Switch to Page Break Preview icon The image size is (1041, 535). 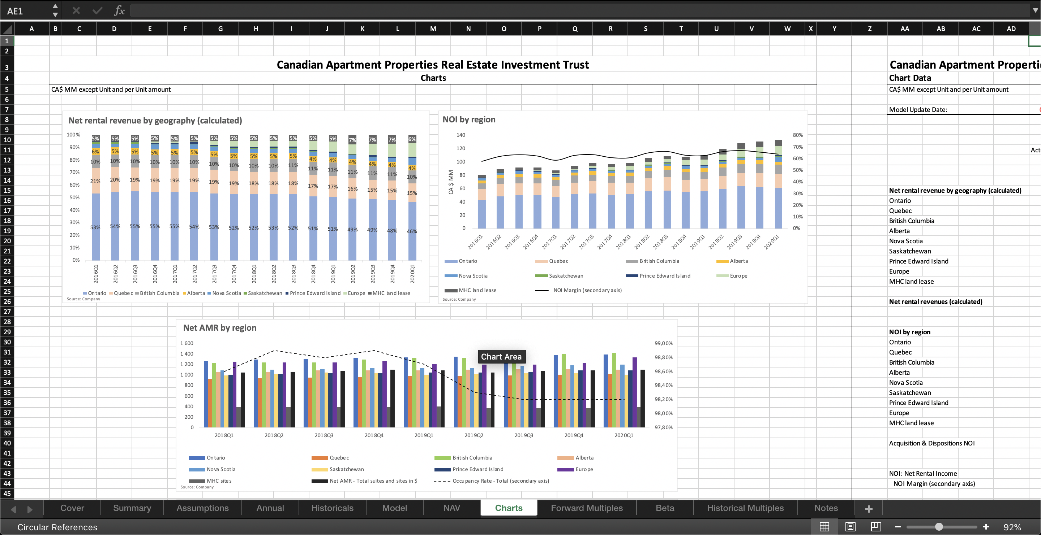[x=876, y=527]
